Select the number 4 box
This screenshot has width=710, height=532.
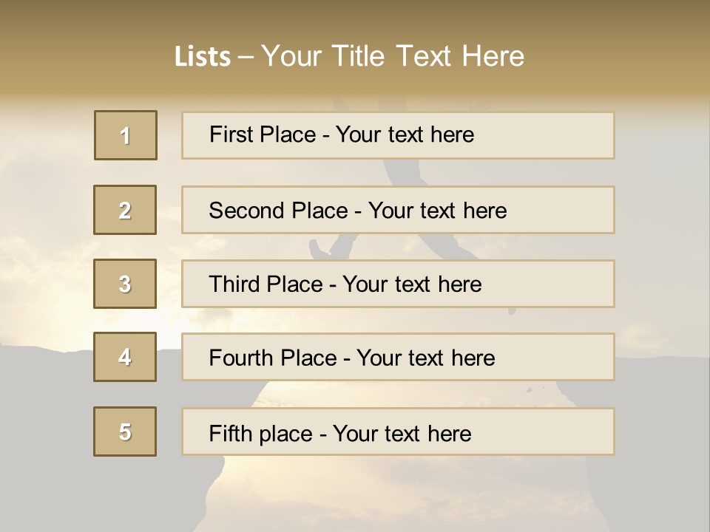pos(125,357)
